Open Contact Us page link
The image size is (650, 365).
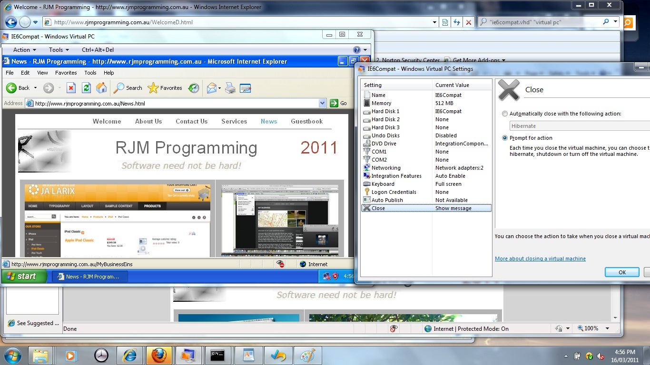click(192, 121)
